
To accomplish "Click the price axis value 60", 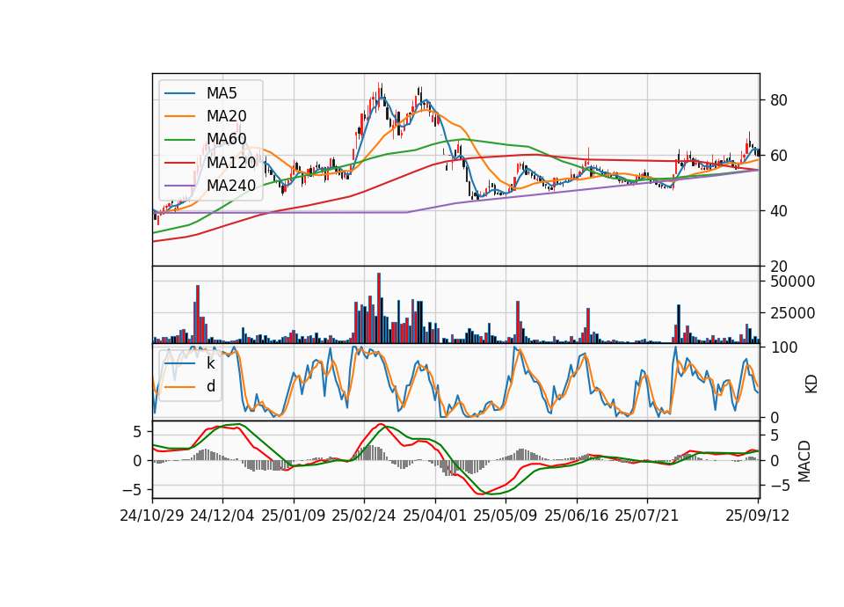I will (779, 156).
